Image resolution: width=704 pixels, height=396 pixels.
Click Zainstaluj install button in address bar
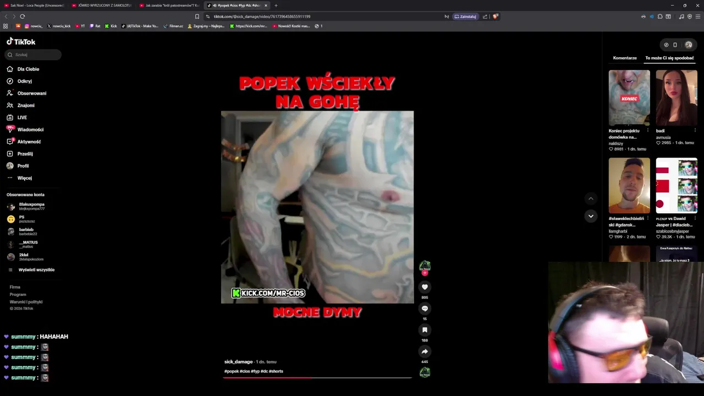click(465, 16)
